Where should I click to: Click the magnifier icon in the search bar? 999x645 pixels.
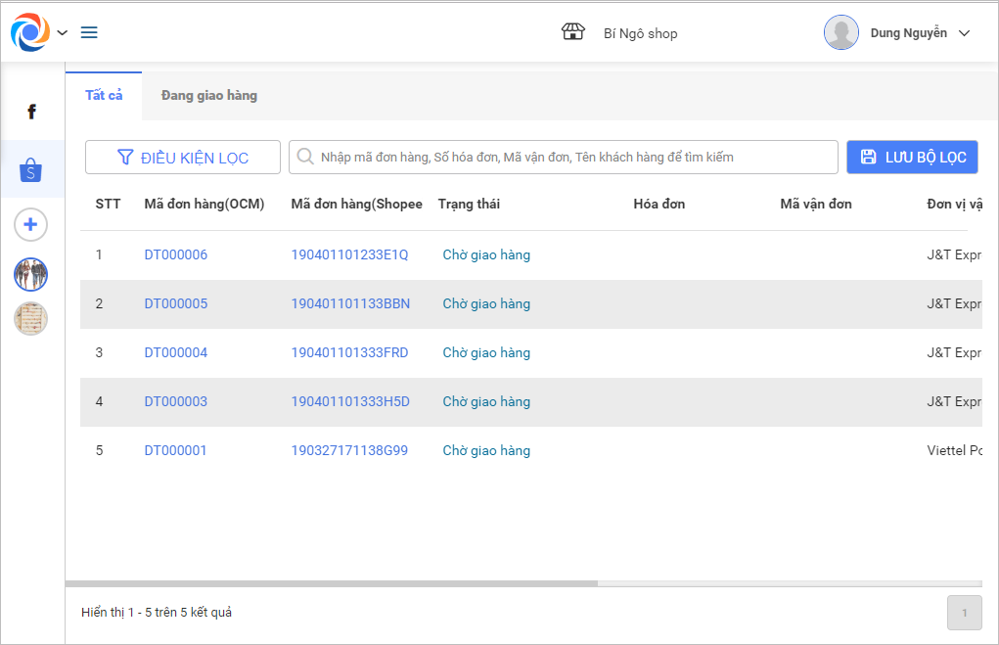pyautogui.click(x=304, y=157)
